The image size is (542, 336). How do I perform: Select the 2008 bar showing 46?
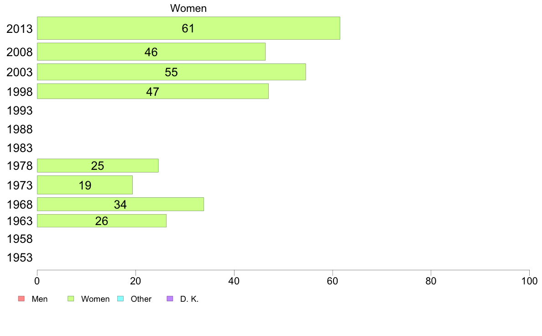(151, 52)
